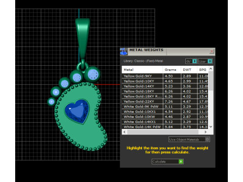This screenshot has width=243, height=182.
Task: Click the 3.36 DWT value
Action: pyautogui.click(x=187, y=86)
